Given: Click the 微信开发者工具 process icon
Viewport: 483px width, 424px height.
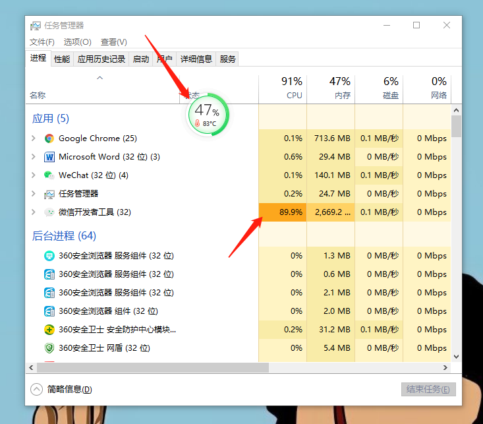Looking at the screenshot, I should click(49, 212).
